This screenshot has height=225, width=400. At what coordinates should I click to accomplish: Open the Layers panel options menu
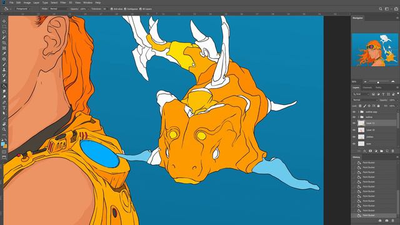pyautogui.click(x=397, y=87)
